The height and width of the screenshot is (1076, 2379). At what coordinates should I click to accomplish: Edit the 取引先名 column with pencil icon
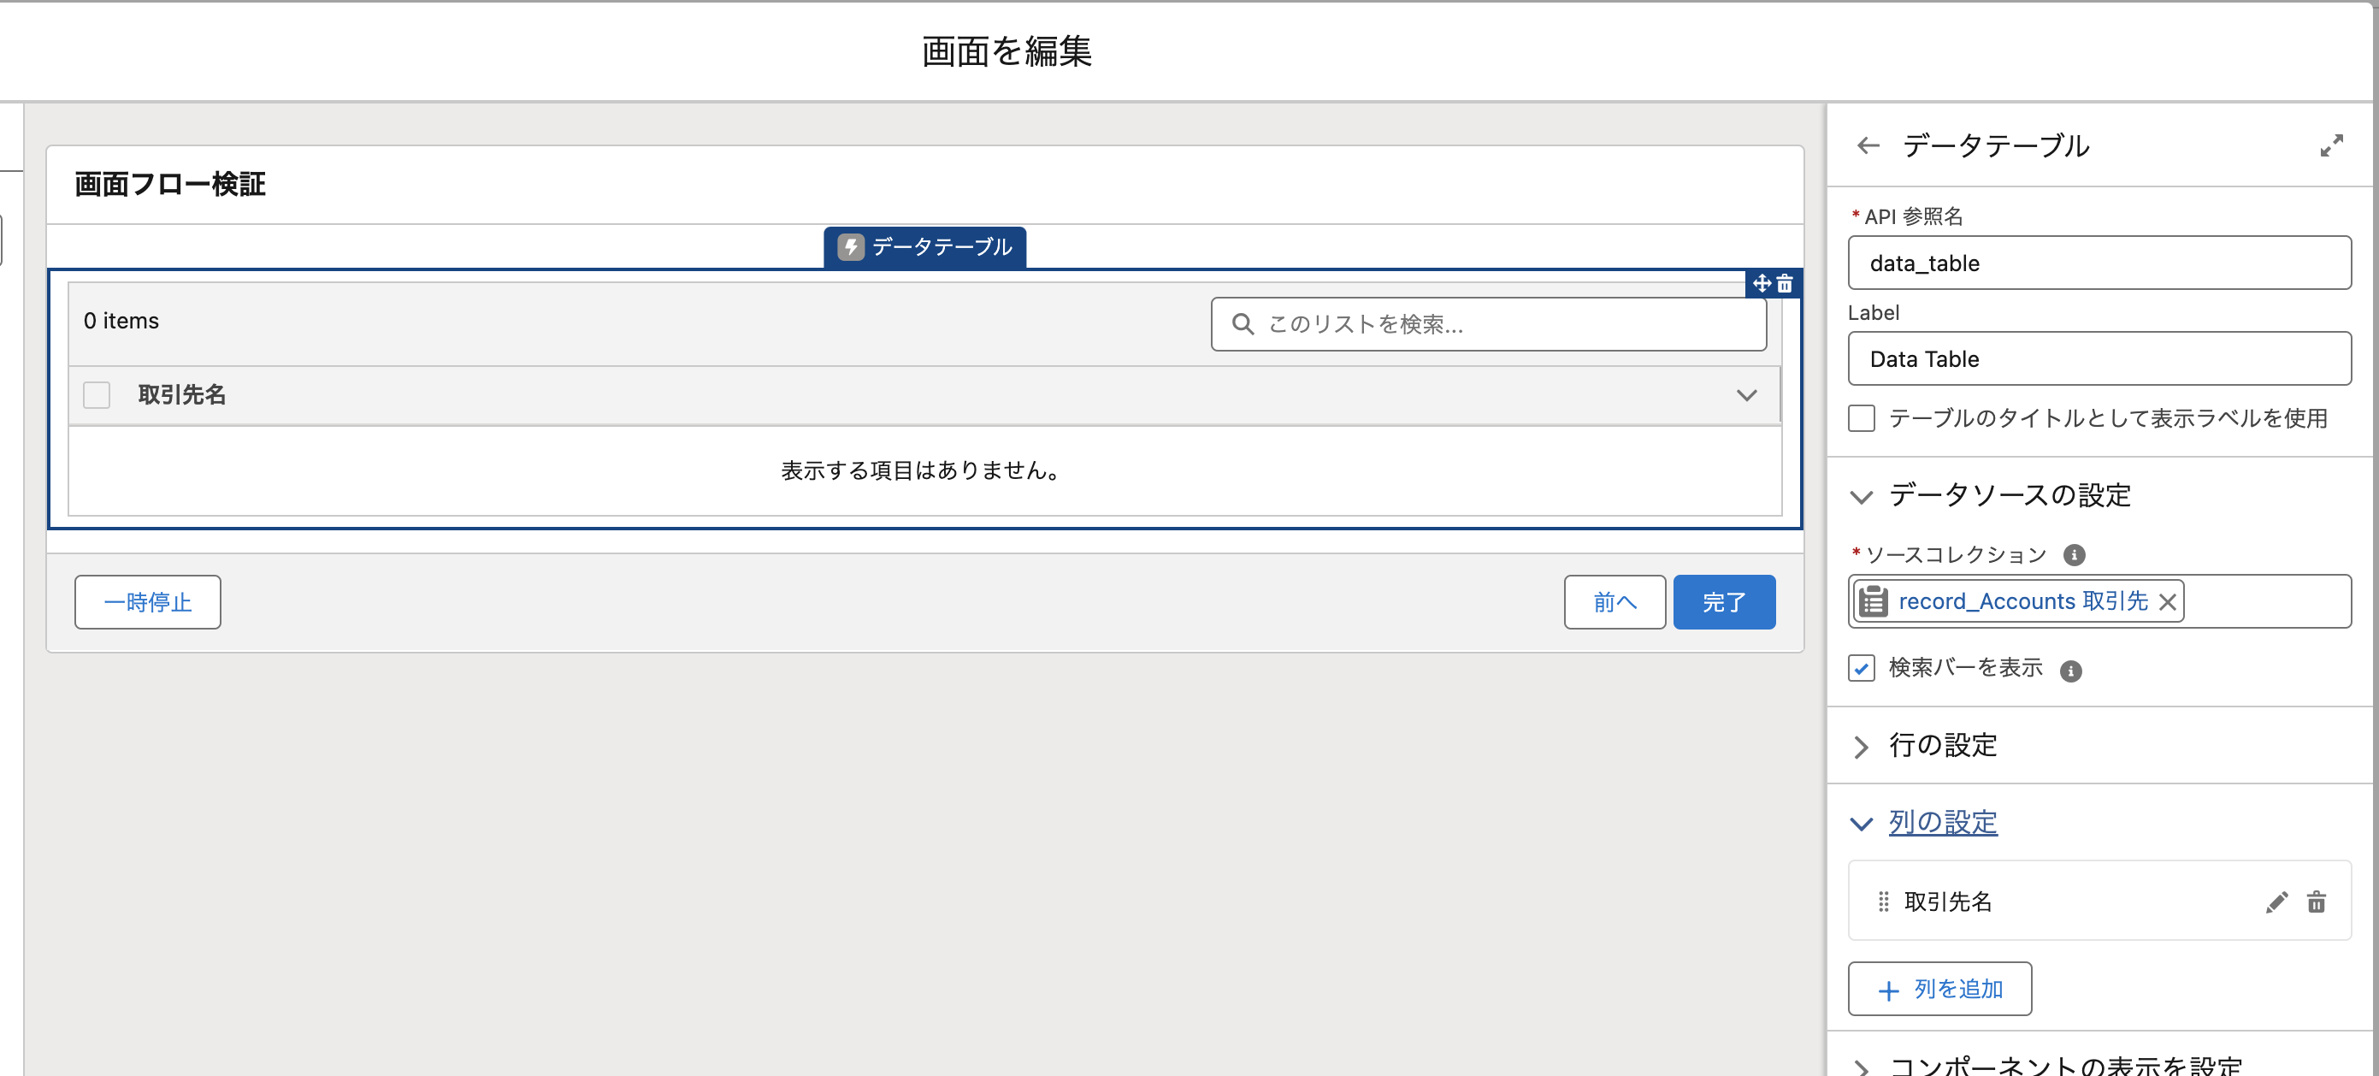pyautogui.click(x=2276, y=902)
